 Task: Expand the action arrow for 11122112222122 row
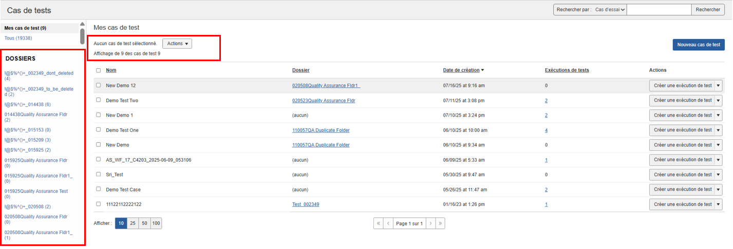click(x=719, y=205)
